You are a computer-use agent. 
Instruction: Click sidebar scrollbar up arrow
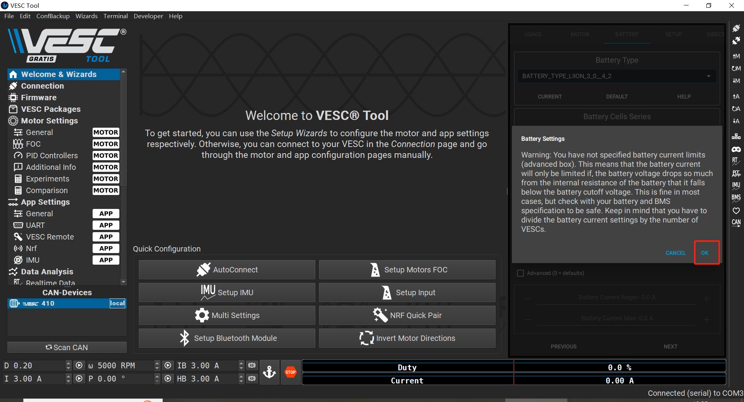tap(124, 72)
